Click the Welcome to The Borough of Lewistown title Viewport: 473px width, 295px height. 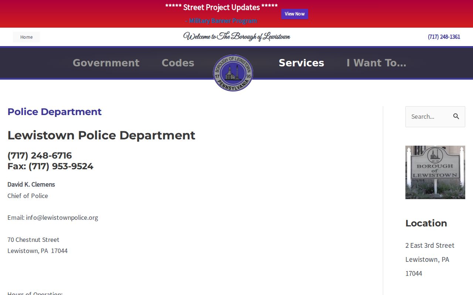pos(236,37)
